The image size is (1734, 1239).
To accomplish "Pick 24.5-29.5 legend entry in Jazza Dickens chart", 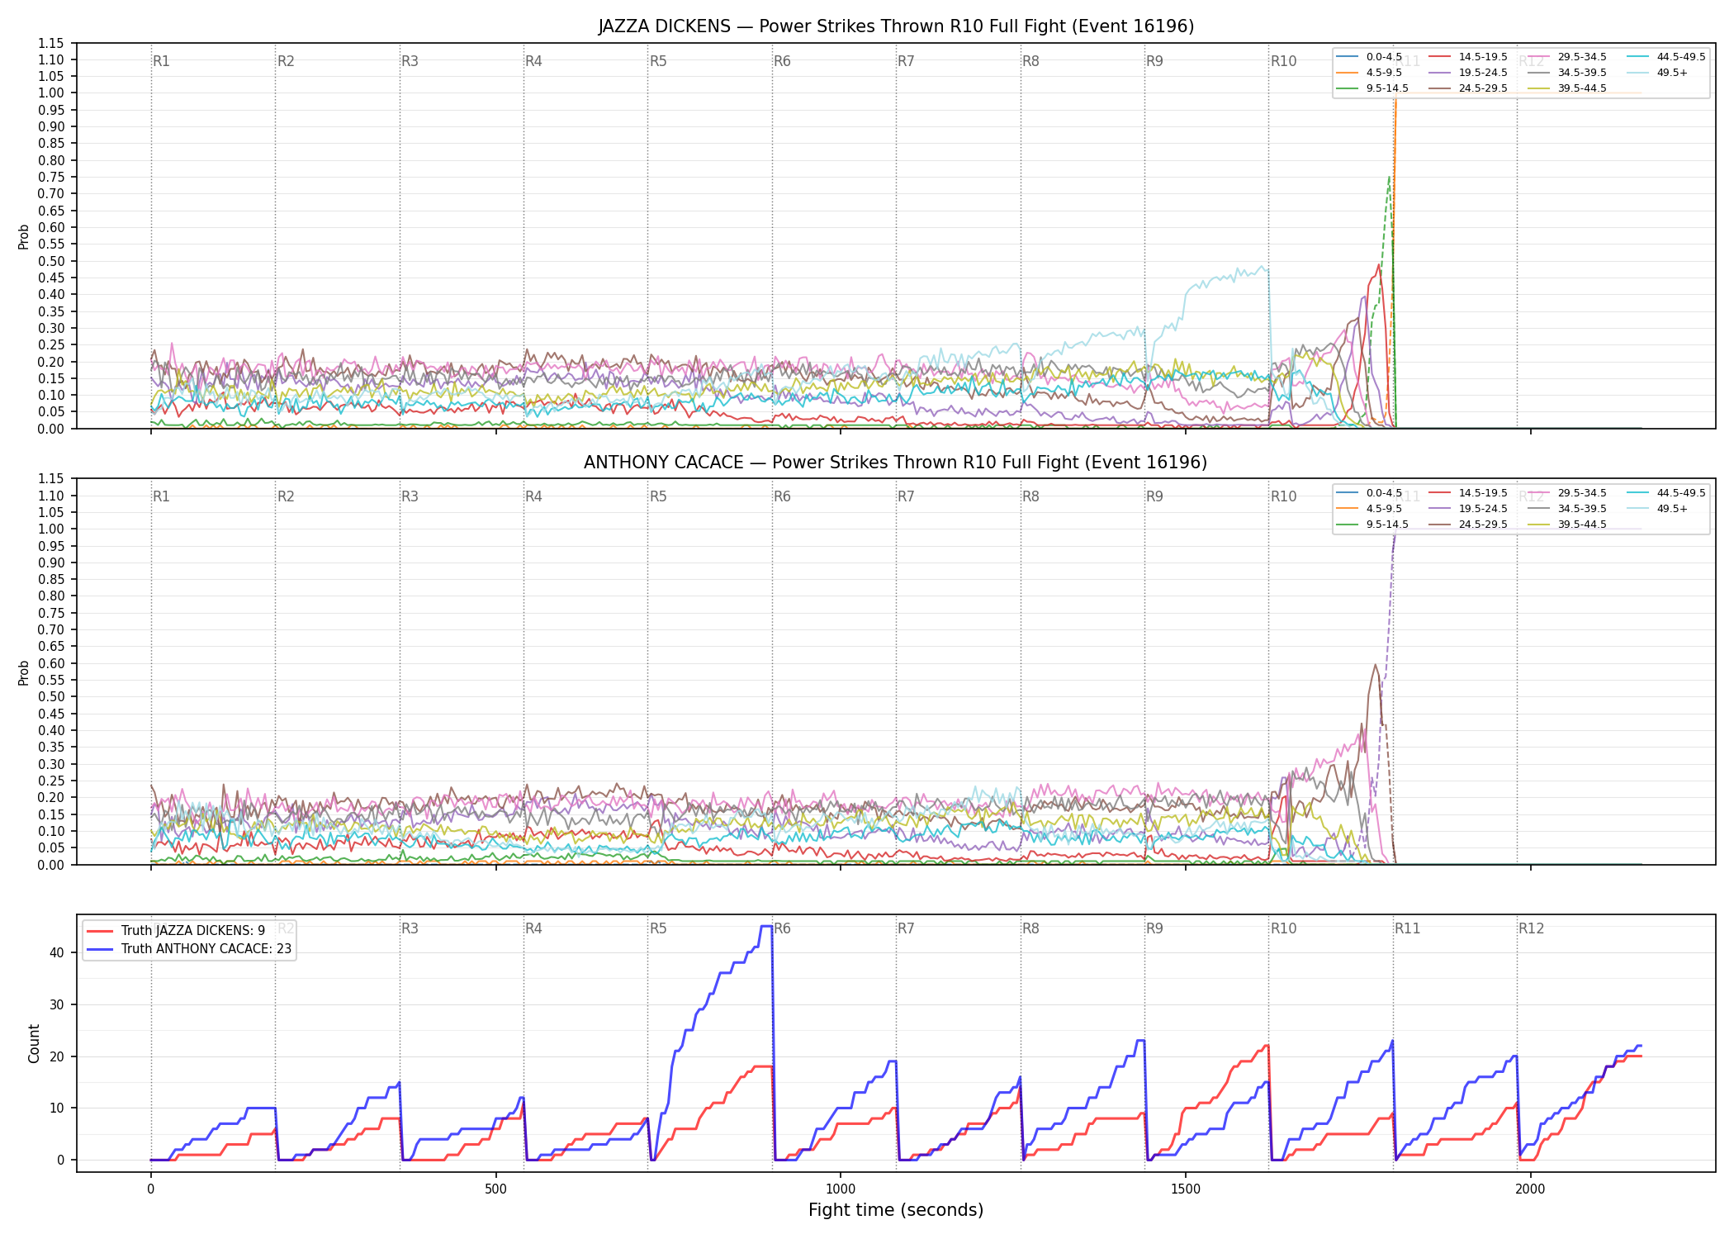I will click(1468, 88).
